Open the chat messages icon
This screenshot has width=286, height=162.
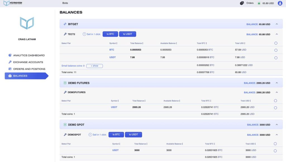[x=242, y=3]
